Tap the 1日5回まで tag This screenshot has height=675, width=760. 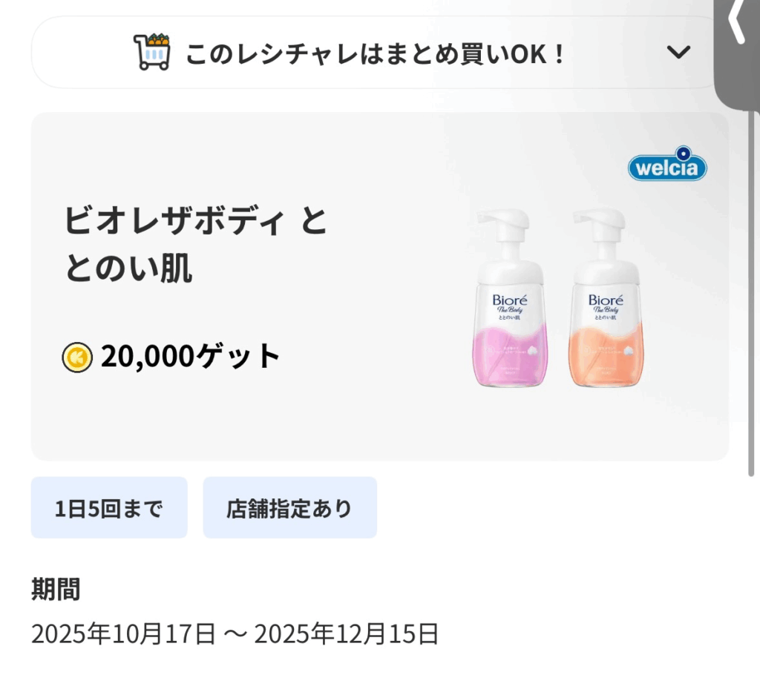point(109,508)
